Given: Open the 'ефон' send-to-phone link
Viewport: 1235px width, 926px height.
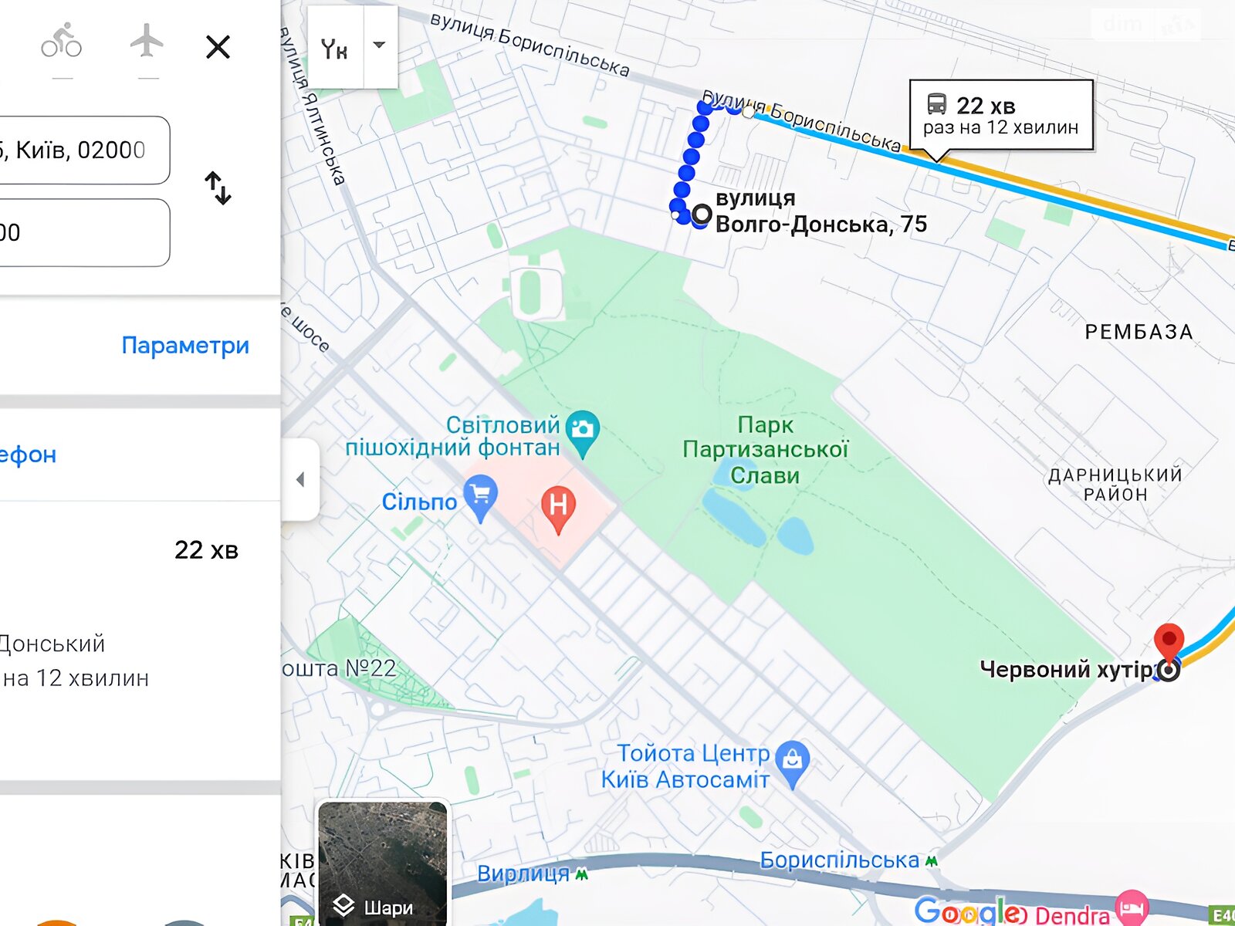Looking at the screenshot, I should coord(28,455).
